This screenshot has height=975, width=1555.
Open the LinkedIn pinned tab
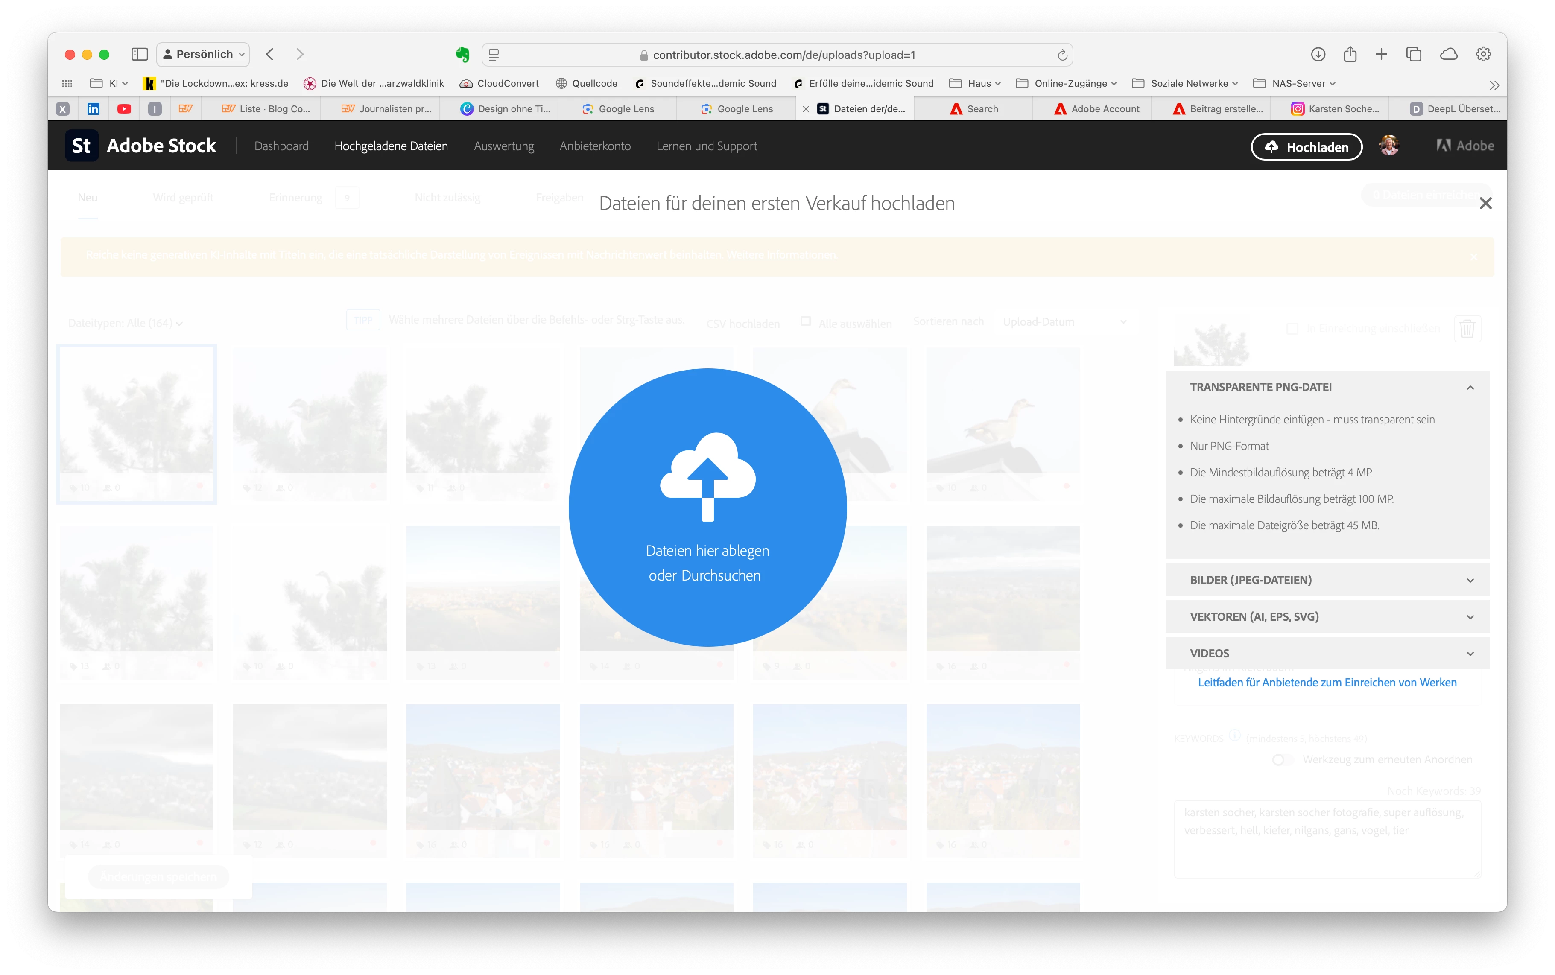pyautogui.click(x=94, y=109)
